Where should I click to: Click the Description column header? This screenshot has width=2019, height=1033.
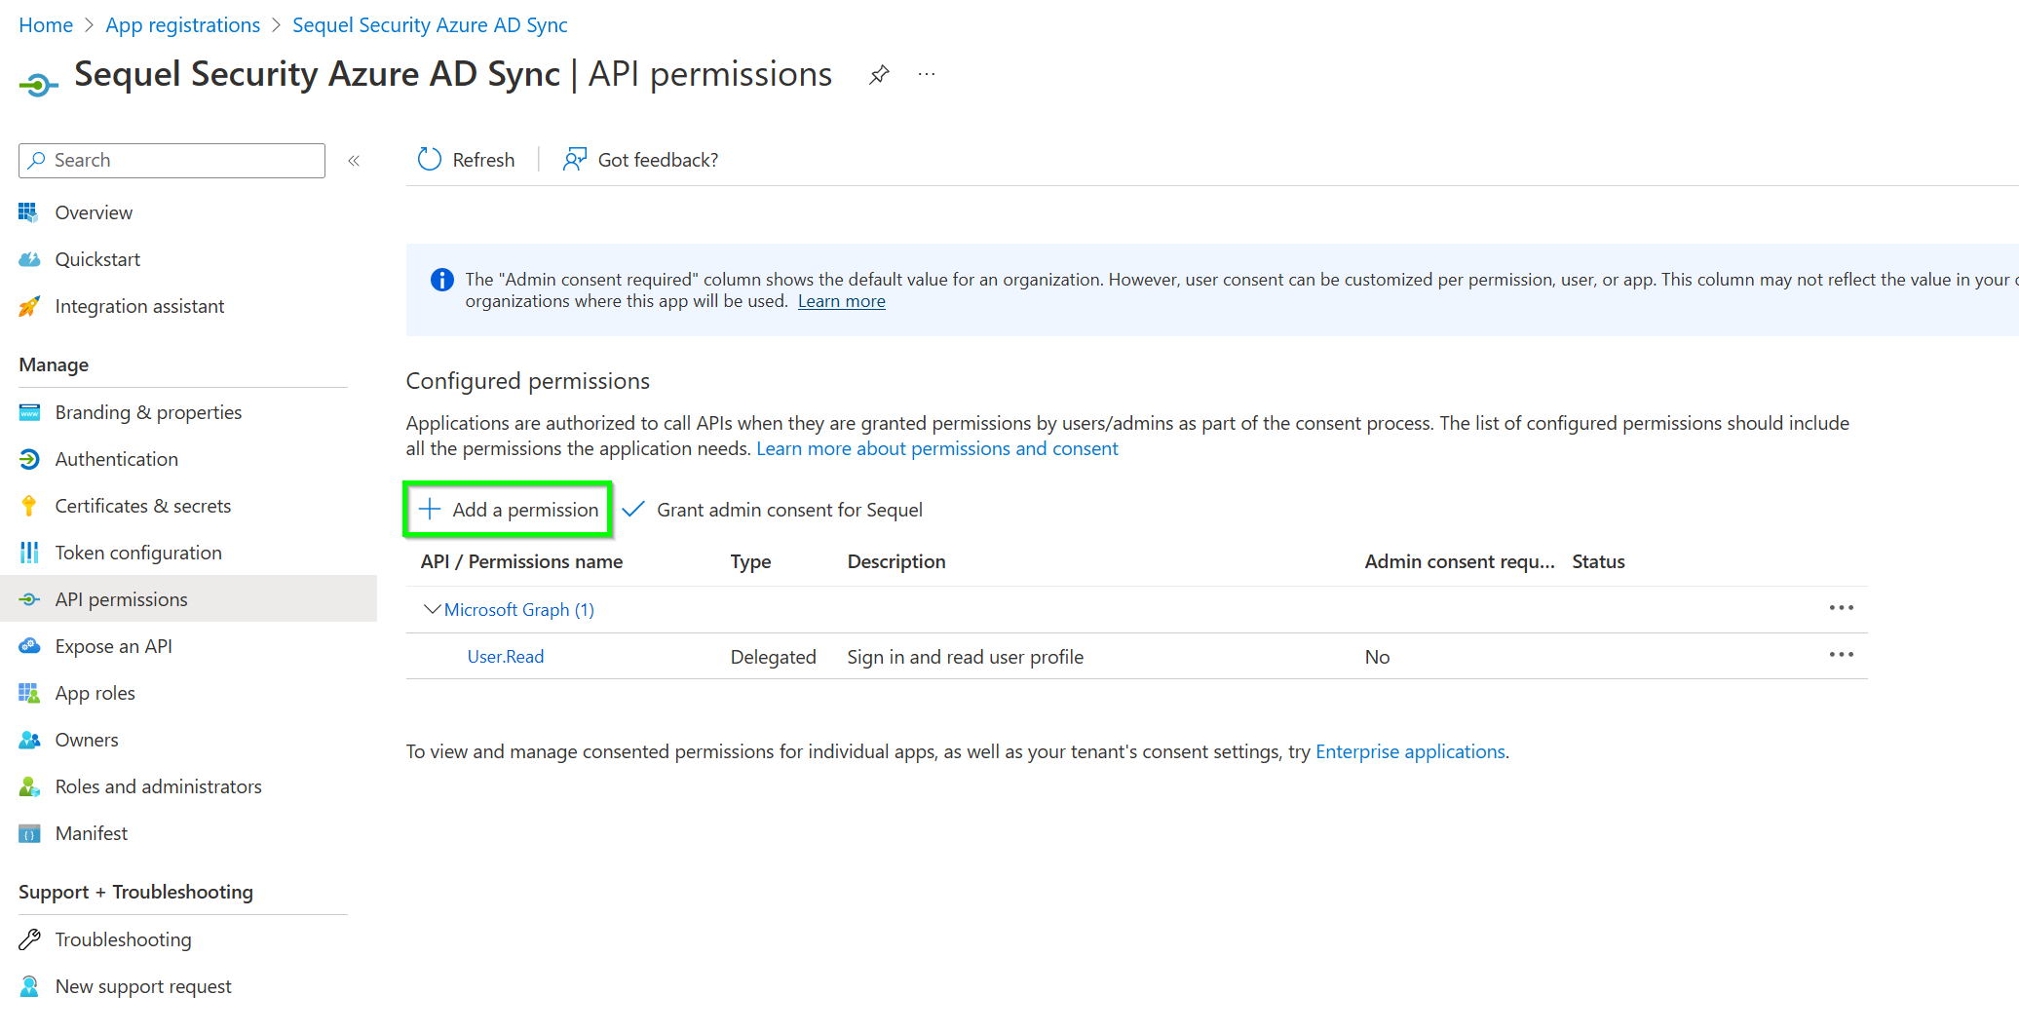(x=896, y=561)
